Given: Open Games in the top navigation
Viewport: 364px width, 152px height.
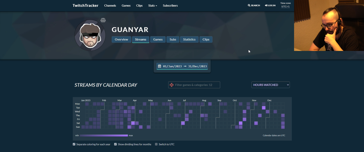Looking at the screenshot, I should pyautogui.click(x=126, y=5).
